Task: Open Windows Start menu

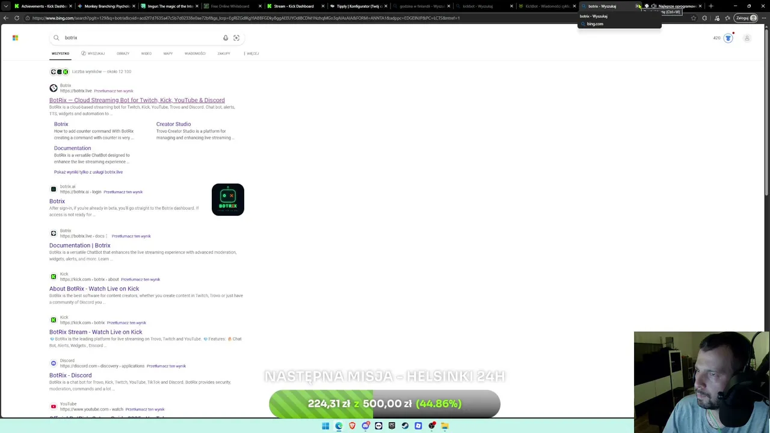Action: coord(325,426)
